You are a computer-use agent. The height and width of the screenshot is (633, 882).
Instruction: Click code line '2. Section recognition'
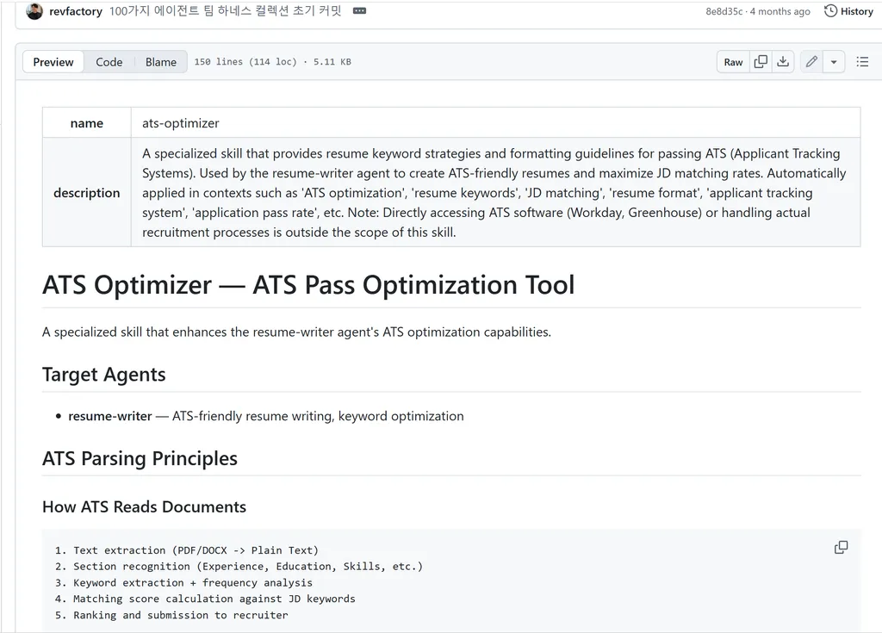pos(239,567)
